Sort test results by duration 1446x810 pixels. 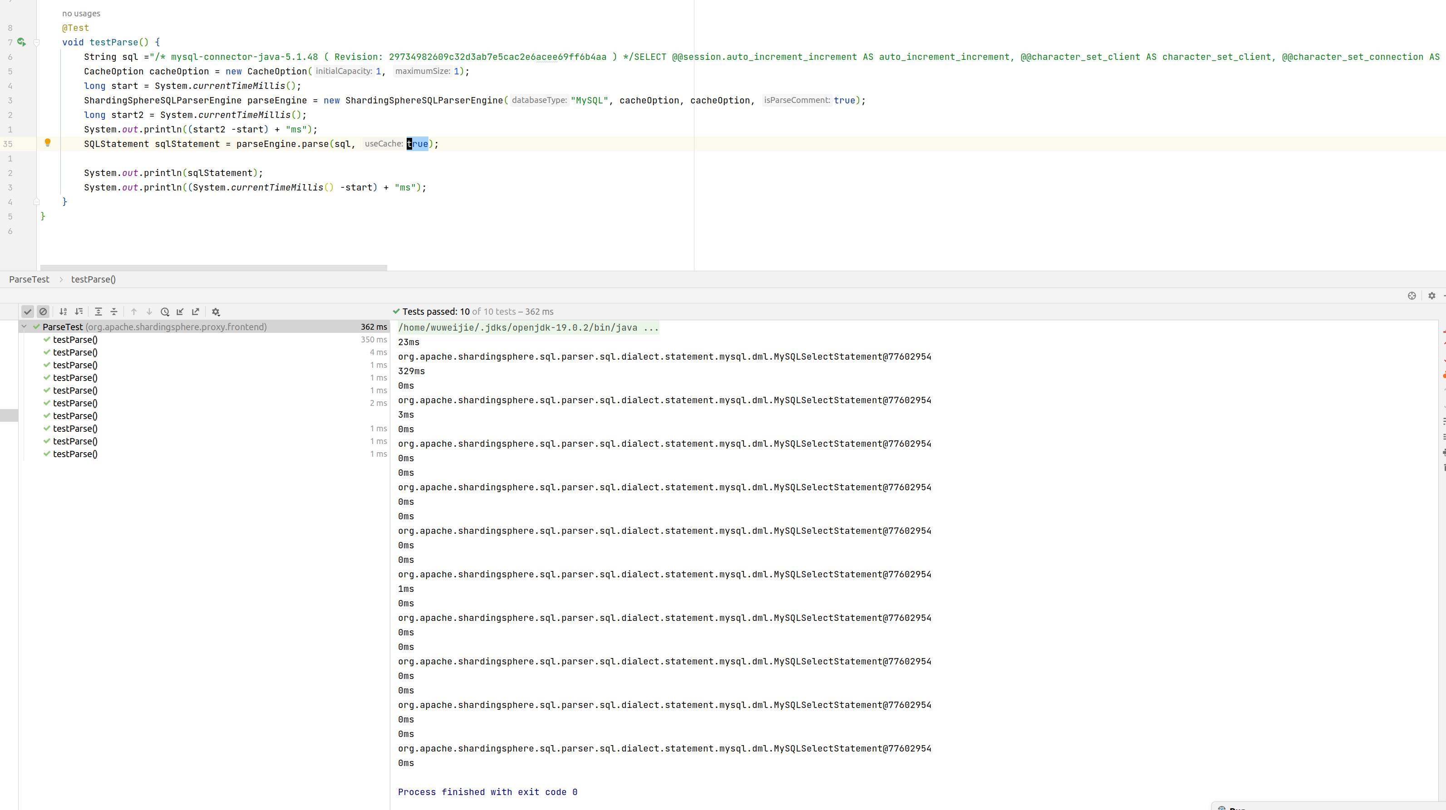[x=79, y=312]
